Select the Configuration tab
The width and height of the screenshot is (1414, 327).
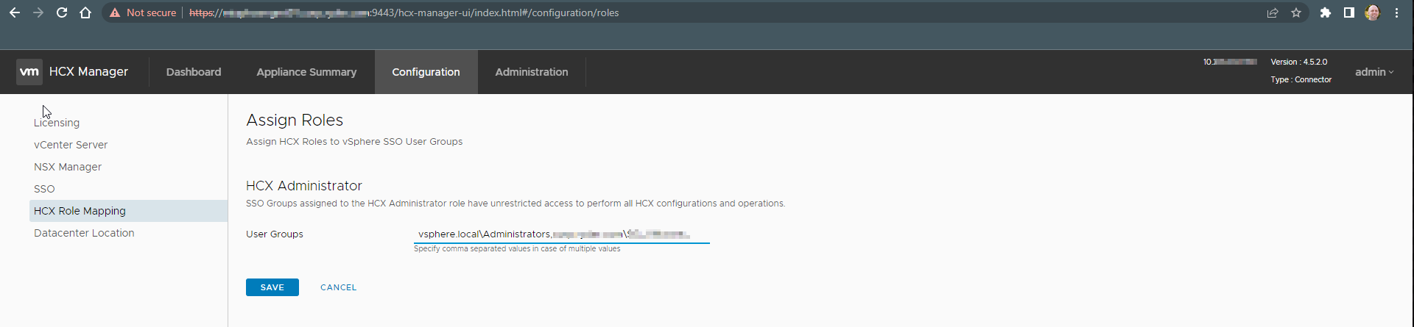point(426,72)
